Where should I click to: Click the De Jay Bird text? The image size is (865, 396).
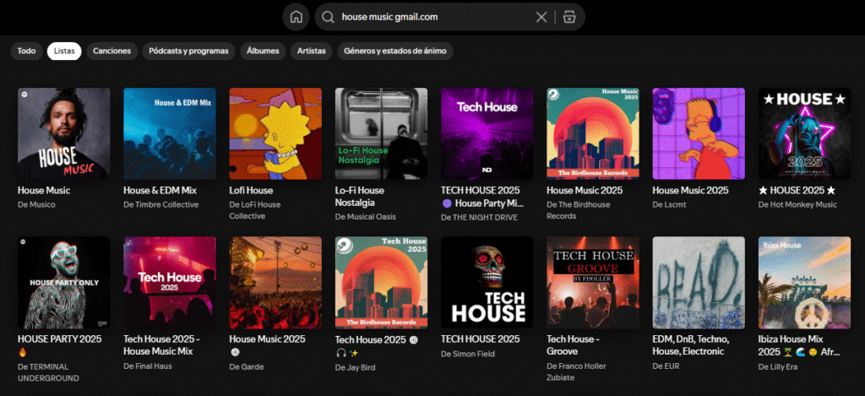[x=357, y=367]
